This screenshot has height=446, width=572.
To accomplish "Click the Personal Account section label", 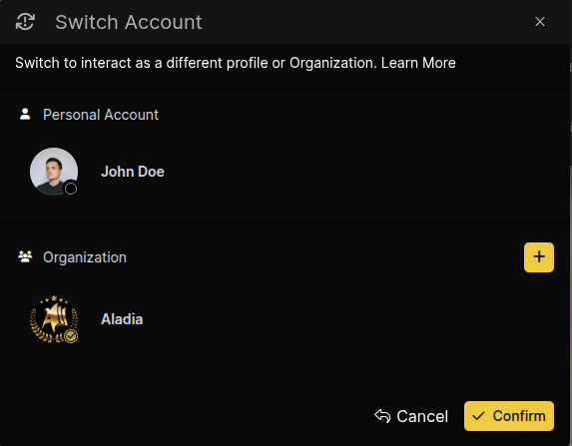I will tap(101, 115).
